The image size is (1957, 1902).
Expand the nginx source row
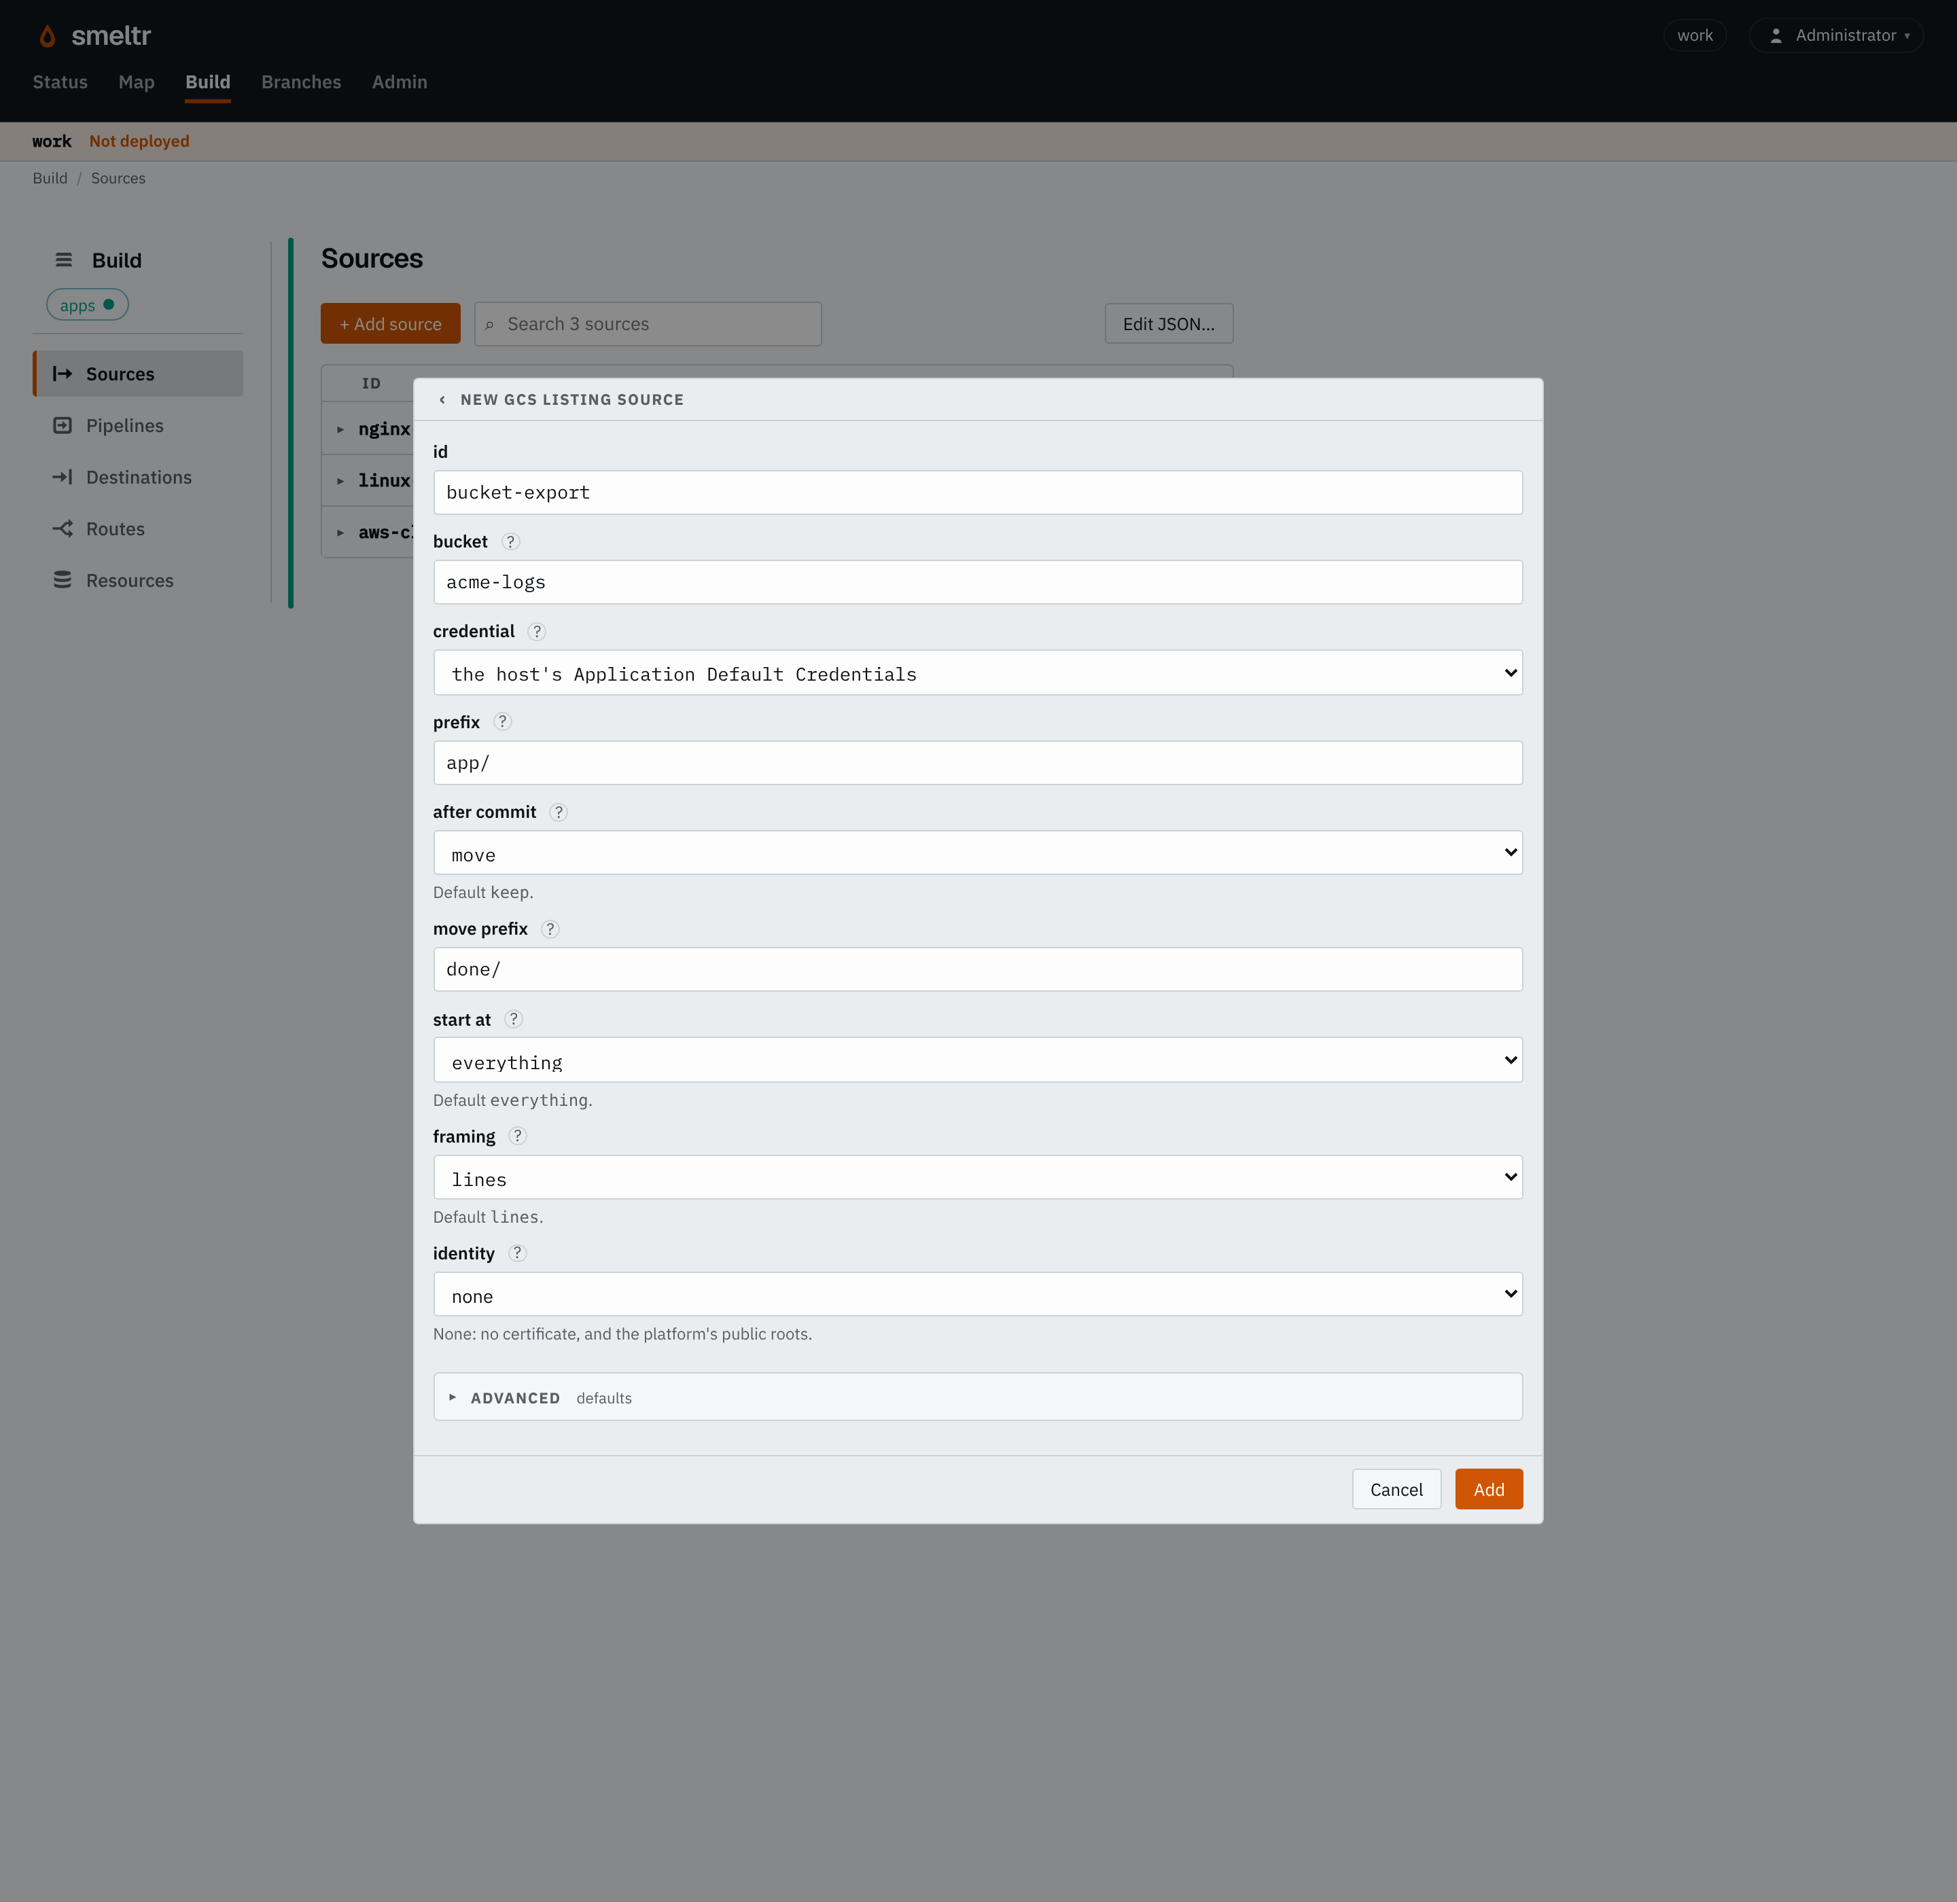point(340,429)
